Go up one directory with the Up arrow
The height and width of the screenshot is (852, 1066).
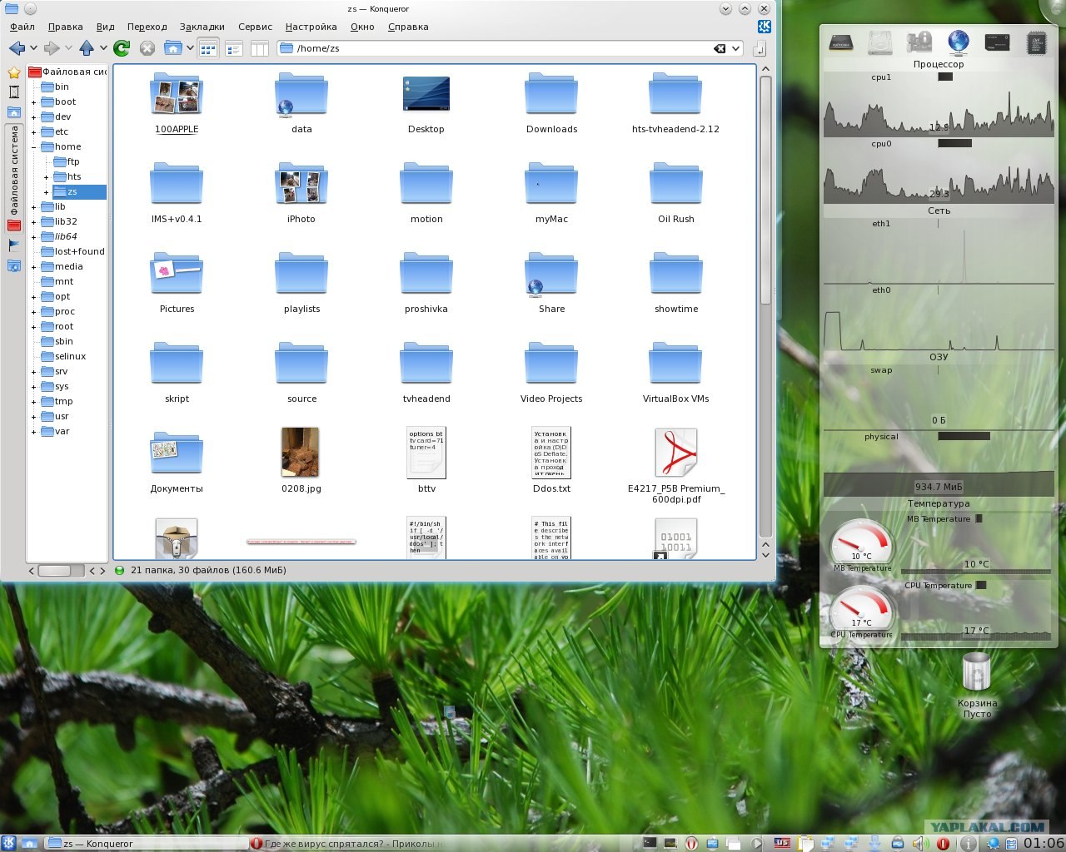click(x=86, y=48)
